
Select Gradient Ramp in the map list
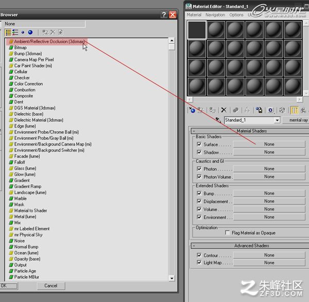click(x=28, y=186)
